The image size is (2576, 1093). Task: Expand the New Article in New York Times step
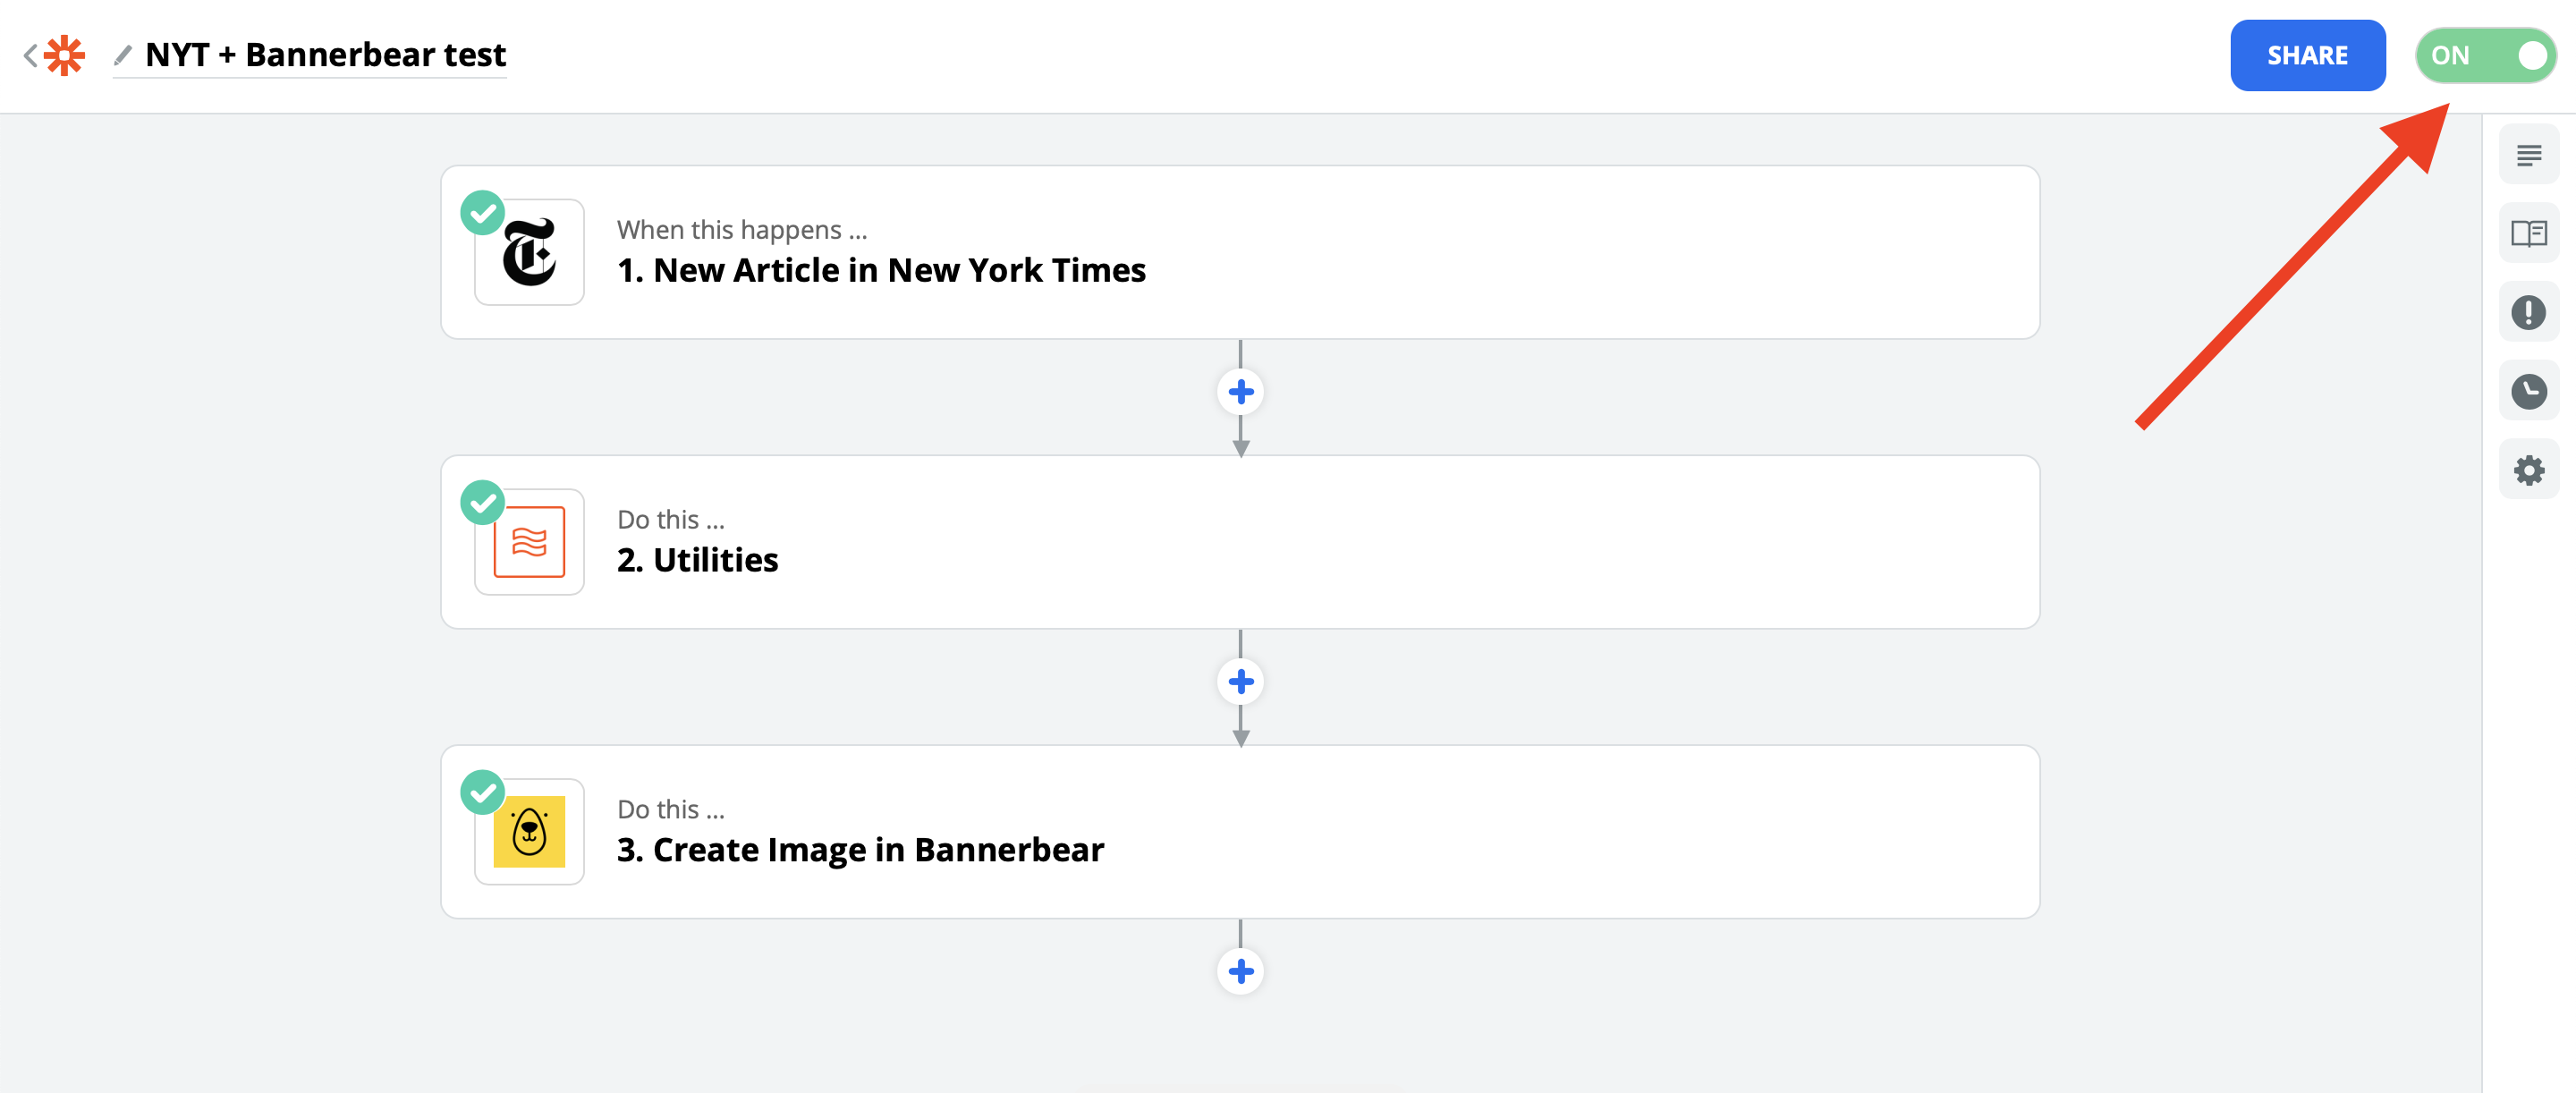[x=1240, y=253]
